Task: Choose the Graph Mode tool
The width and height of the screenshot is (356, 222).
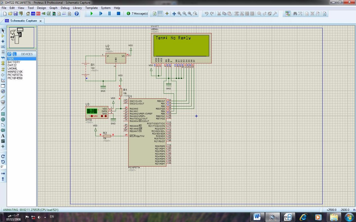Action: pos(3,80)
